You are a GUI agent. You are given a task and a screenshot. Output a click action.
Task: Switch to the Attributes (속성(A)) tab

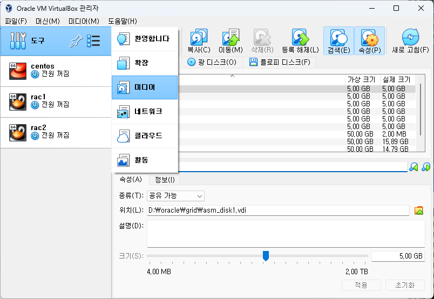click(131, 179)
